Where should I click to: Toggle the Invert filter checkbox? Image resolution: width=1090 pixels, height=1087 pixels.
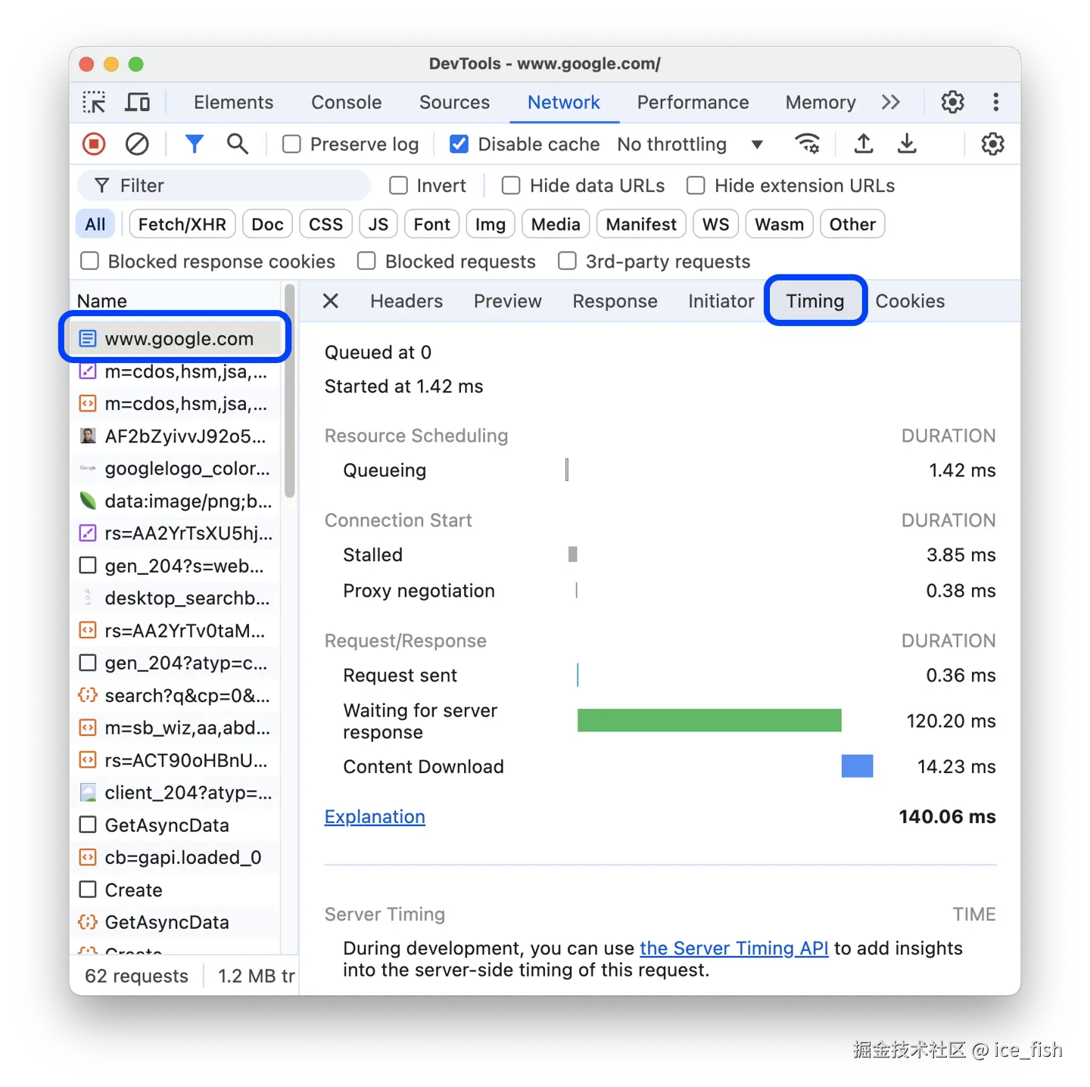pos(399,185)
